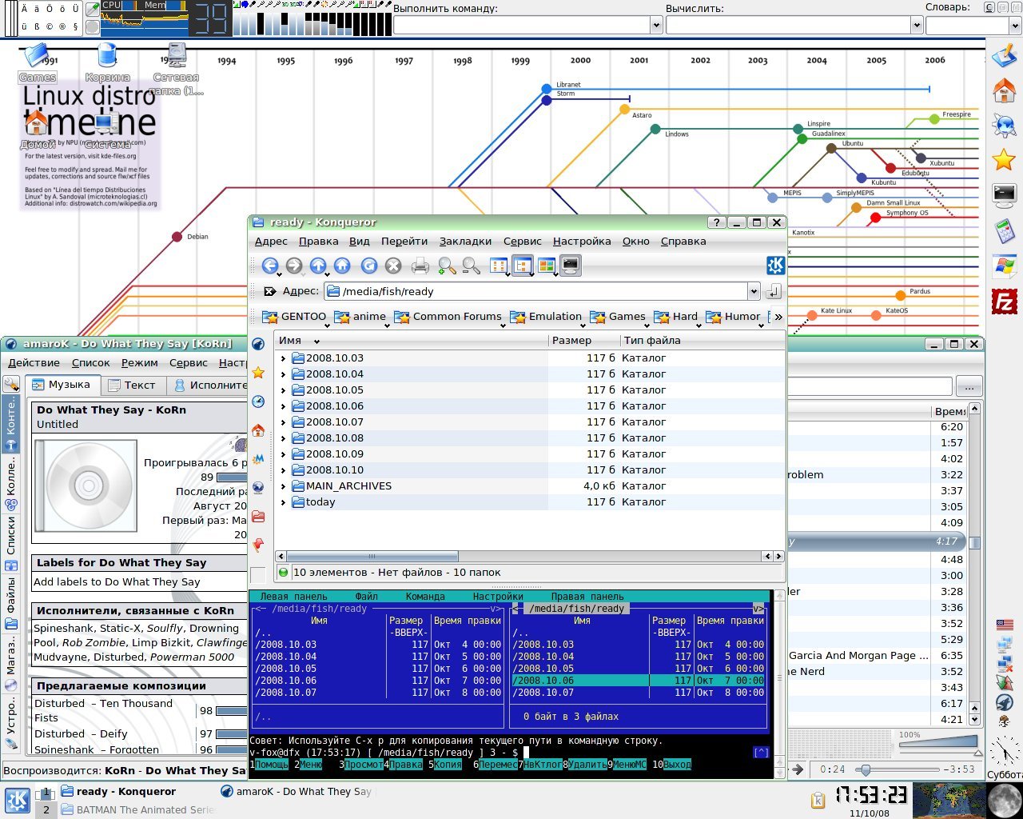Click the calculator icon in side panel
The width and height of the screenshot is (1023, 819).
(1004, 231)
